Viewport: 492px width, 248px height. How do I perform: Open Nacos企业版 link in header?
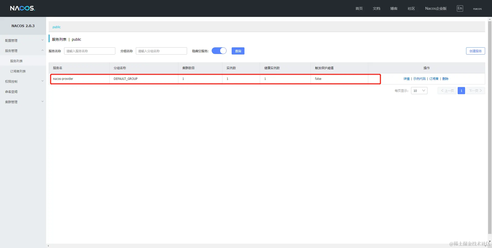click(x=436, y=8)
